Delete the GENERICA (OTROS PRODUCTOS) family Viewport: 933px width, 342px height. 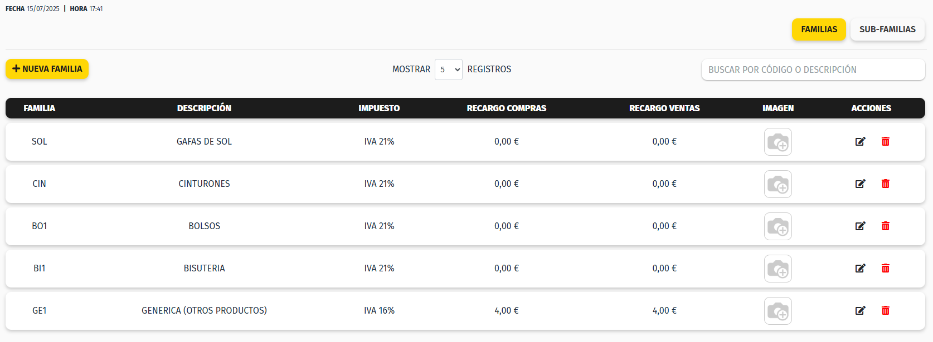[885, 310]
